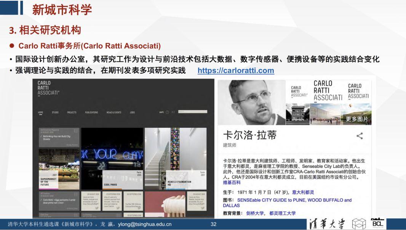
Task: Open 更多图片 more images thumbnail
Action: pos(356,114)
